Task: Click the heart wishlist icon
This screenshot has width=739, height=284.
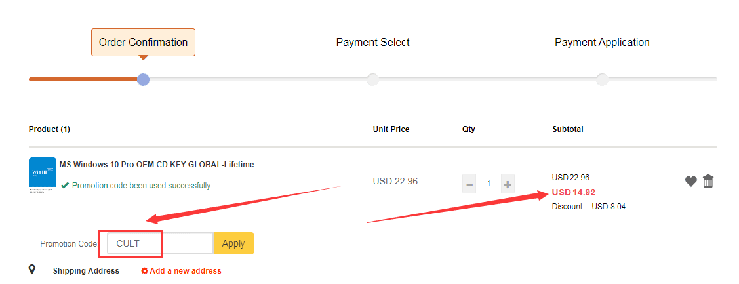Action: [690, 182]
